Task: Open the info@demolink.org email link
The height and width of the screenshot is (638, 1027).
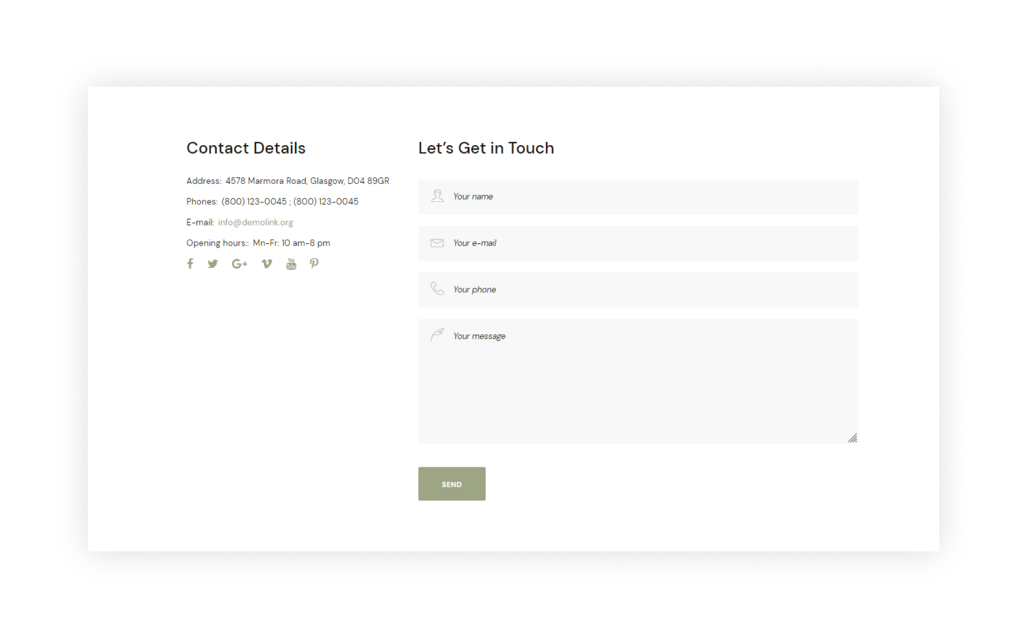Action: tap(255, 222)
